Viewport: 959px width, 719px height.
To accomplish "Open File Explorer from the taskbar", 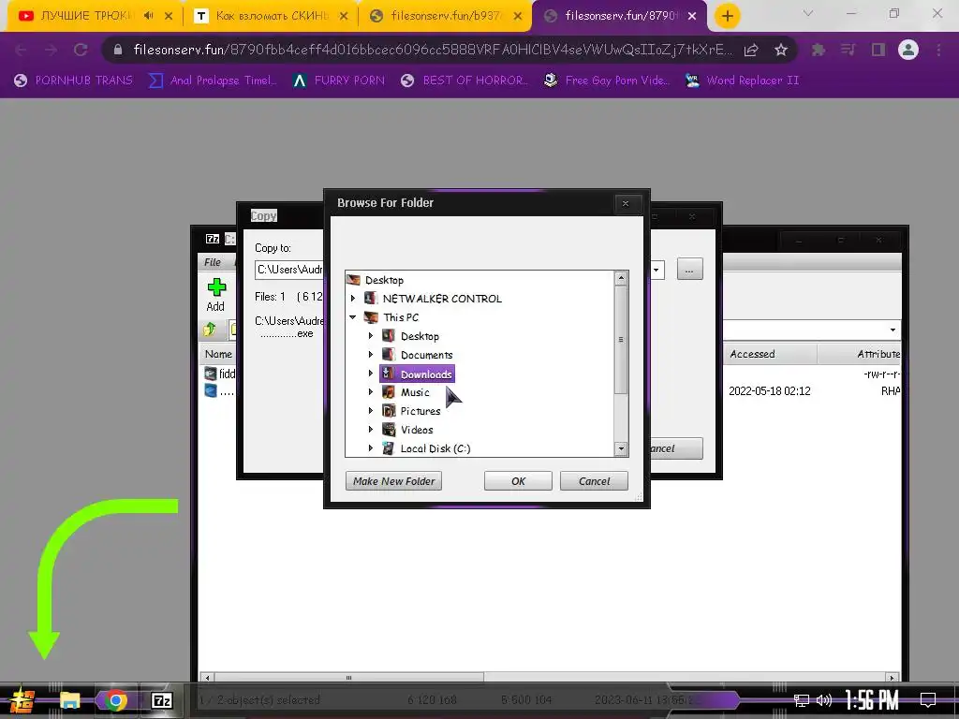I will click(x=69, y=700).
